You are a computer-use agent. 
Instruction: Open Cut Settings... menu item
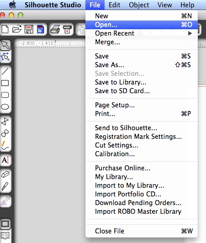coord(142,145)
